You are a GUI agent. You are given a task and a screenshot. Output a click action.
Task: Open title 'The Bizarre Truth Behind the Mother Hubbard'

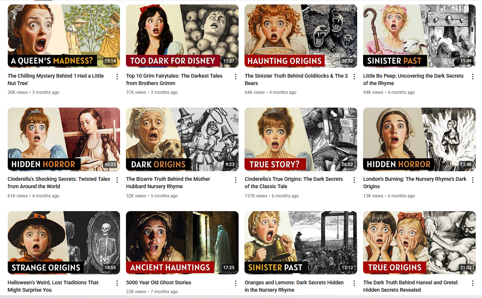pos(168,183)
